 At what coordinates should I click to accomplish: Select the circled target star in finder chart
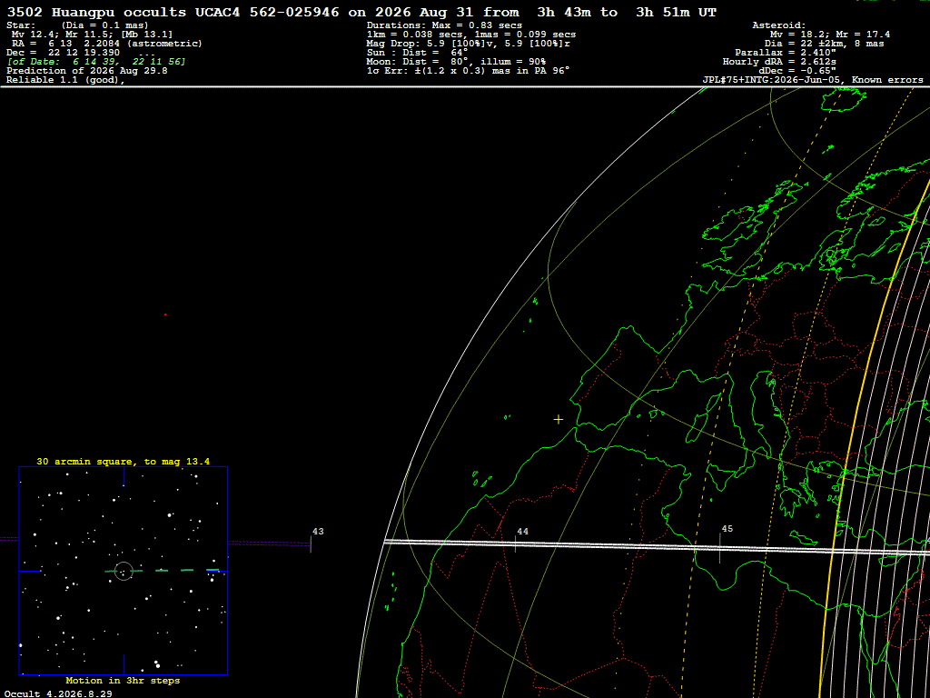[124, 571]
